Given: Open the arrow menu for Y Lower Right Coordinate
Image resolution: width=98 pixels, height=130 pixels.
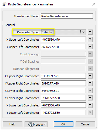Looking at the screenshot, I should [90, 98].
